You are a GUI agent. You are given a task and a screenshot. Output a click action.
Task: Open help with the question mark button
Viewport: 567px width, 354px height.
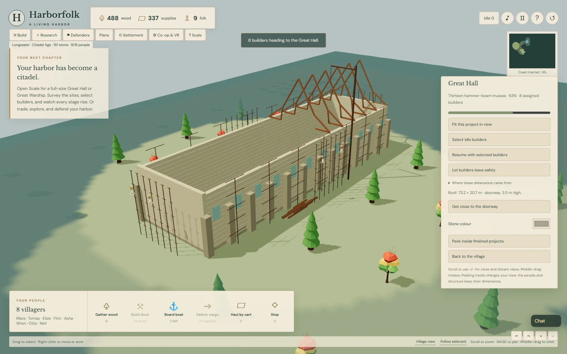pyautogui.click(x=537, y=18)
